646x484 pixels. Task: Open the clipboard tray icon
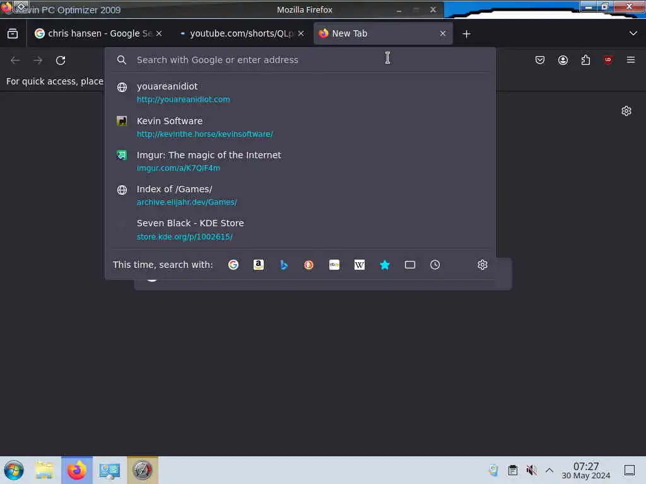[512, 470]
